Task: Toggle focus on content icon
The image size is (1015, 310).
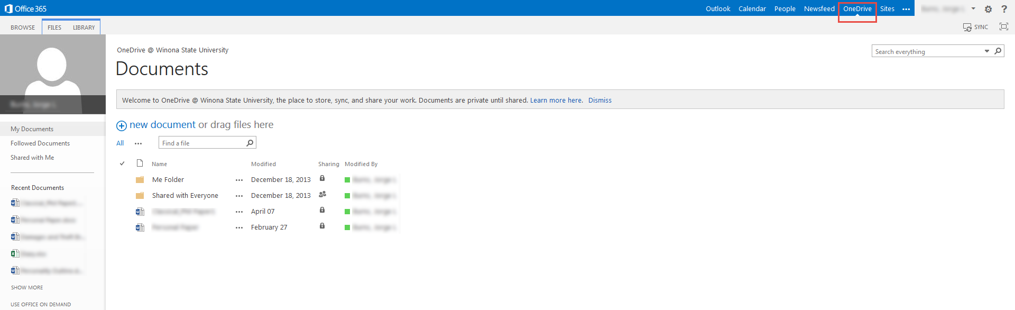Action: 1003,26
